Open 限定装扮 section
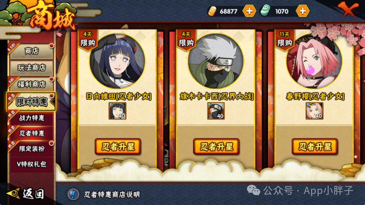 pyautogui.click(x=32, y=148)
